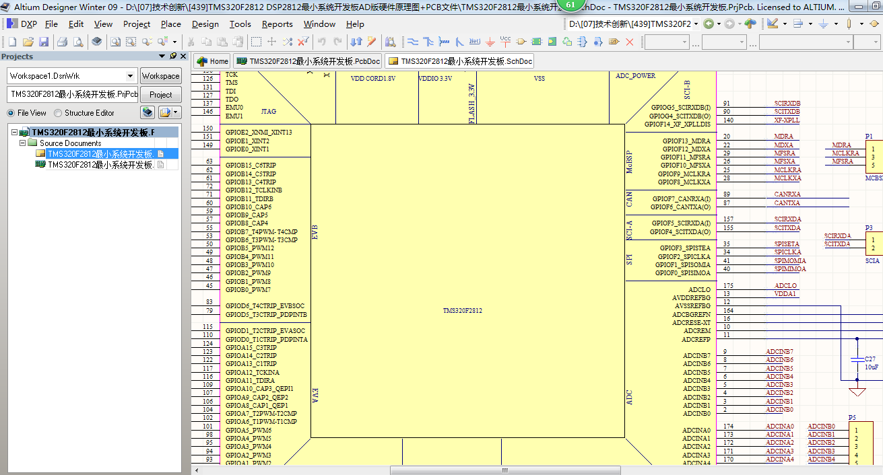Click the Undo toolbar icon
Image resolution: width=883 pixels, height=475 pixels.
pos(322,42)
